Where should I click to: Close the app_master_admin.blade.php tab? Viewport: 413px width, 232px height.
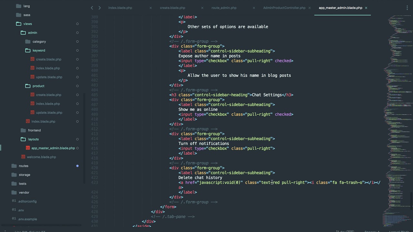366,8
